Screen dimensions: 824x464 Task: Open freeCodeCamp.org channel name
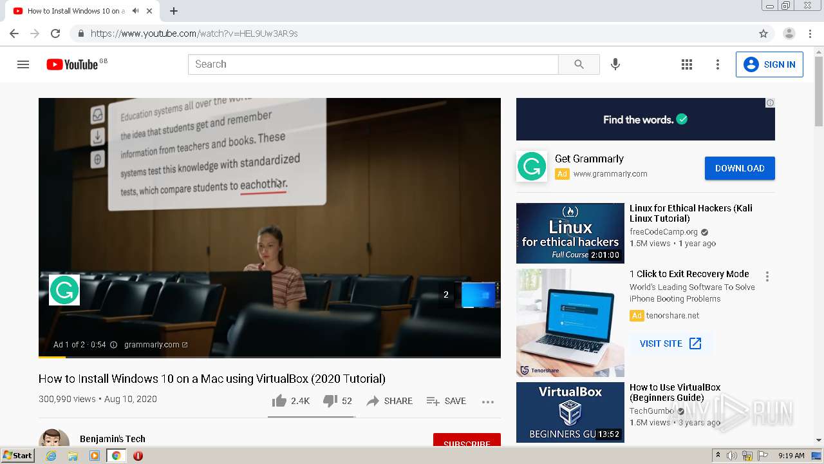664,232
